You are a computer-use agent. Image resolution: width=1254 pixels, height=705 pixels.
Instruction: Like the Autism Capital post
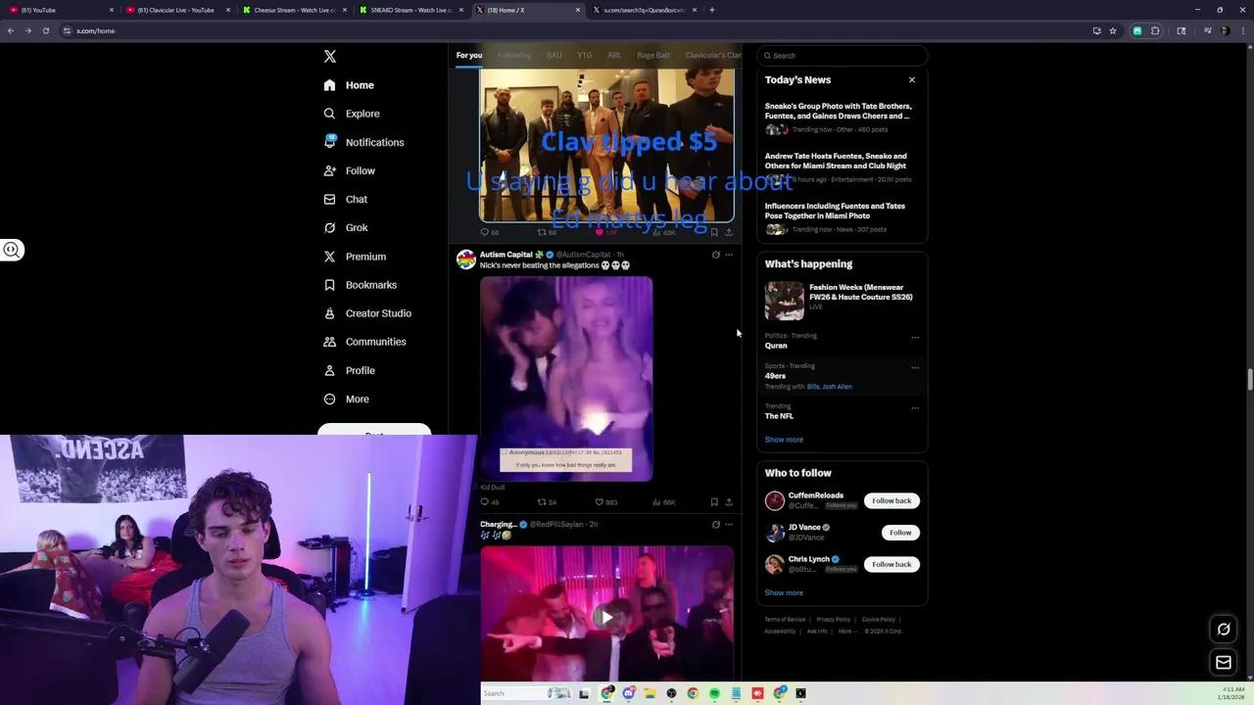(x=605, y=501)
